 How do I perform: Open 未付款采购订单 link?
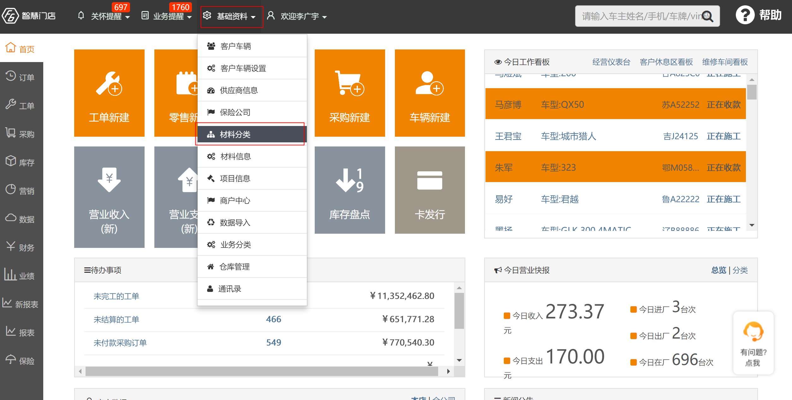pyautogui.click(x=120, y=343)
